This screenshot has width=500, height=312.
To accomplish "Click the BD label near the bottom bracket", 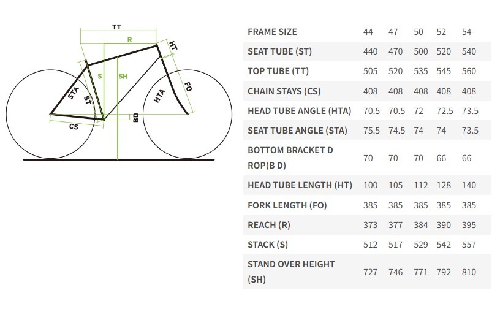I will coord(136,116).
